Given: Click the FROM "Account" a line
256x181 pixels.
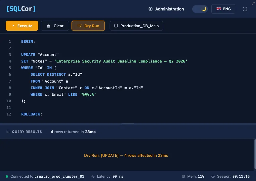Looking at the screenshot, I should pos(49,81).
